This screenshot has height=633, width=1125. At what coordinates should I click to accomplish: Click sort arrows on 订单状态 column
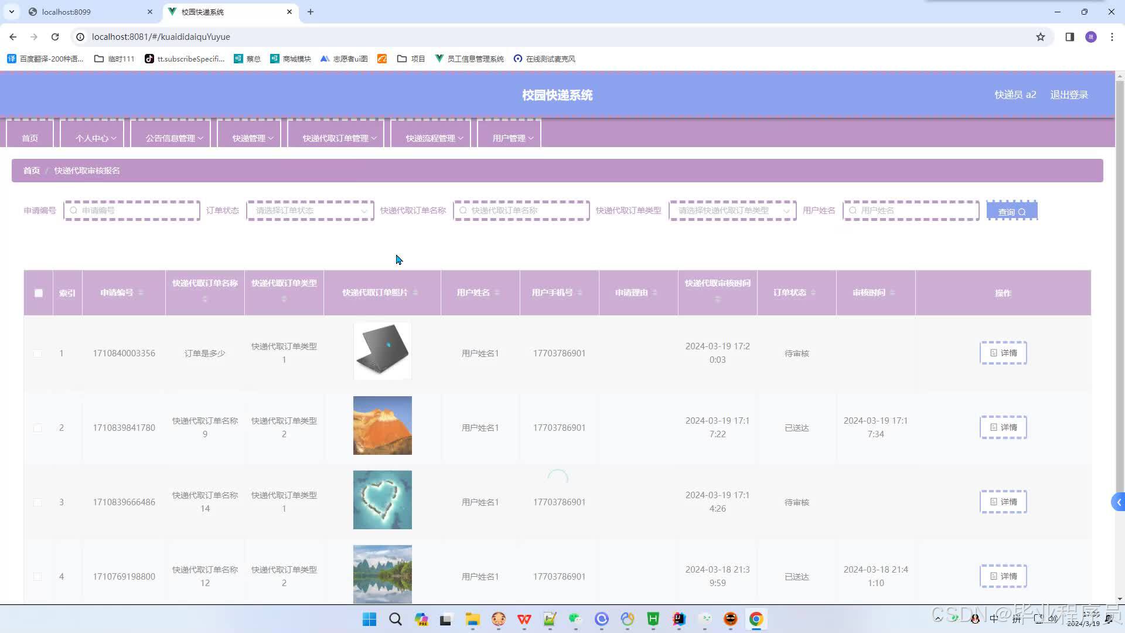point(813,292)
